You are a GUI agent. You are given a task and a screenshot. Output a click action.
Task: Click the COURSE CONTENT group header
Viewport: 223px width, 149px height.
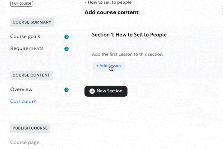tap(31, 75)
